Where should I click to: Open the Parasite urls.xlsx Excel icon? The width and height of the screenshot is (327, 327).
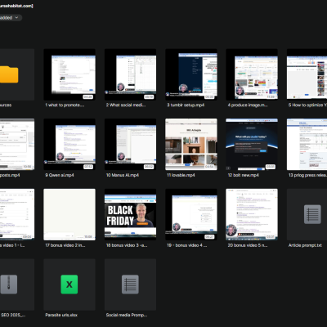[x=69, y=284]
